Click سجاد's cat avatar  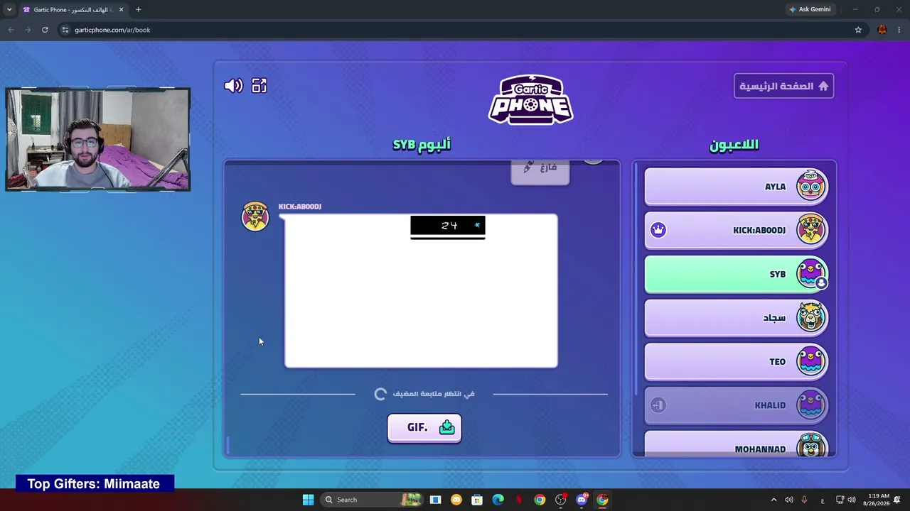[811, 317]
